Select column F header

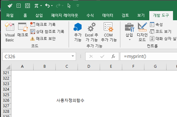pos(133,66)
